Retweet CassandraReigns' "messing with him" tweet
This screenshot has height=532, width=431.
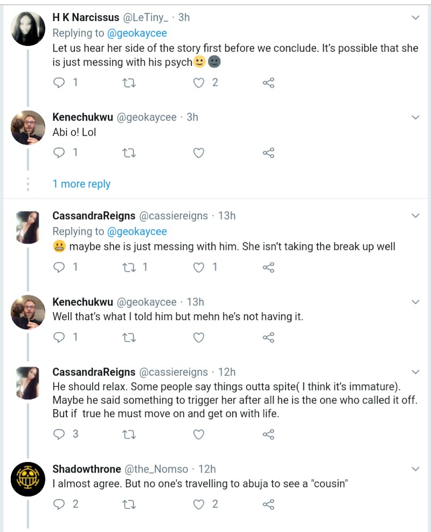click(129, 267)
